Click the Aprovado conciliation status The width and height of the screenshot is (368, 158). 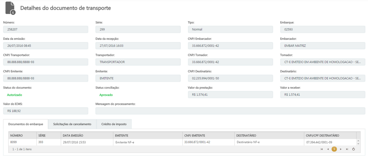pyautogui.click(x=106, y=95)
